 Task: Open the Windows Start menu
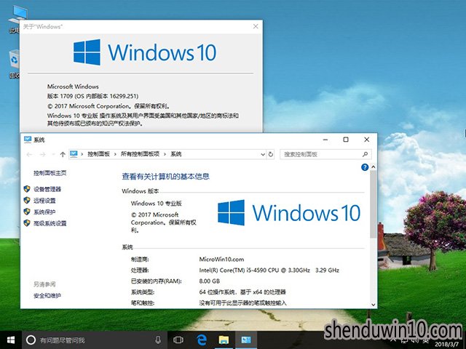pyautogui.click(x=11, y=340)
